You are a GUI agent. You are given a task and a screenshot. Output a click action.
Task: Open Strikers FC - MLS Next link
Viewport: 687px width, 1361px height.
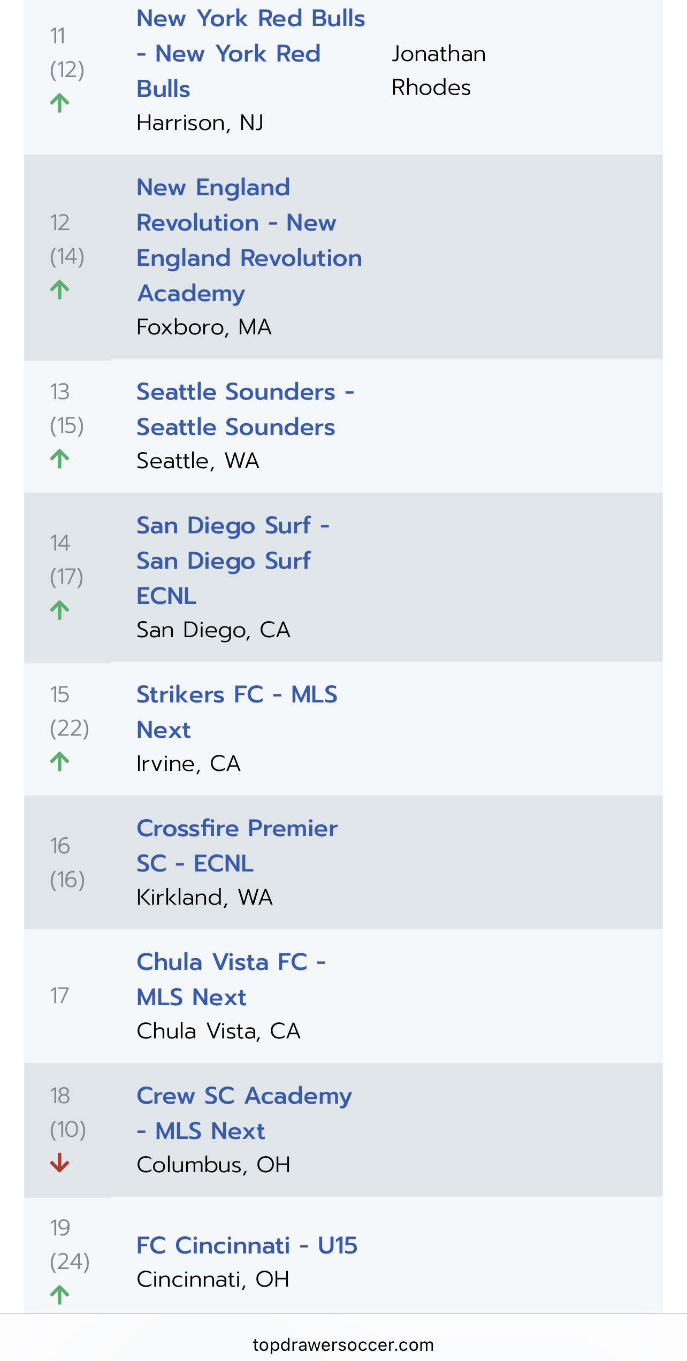(x=236, y=712)
